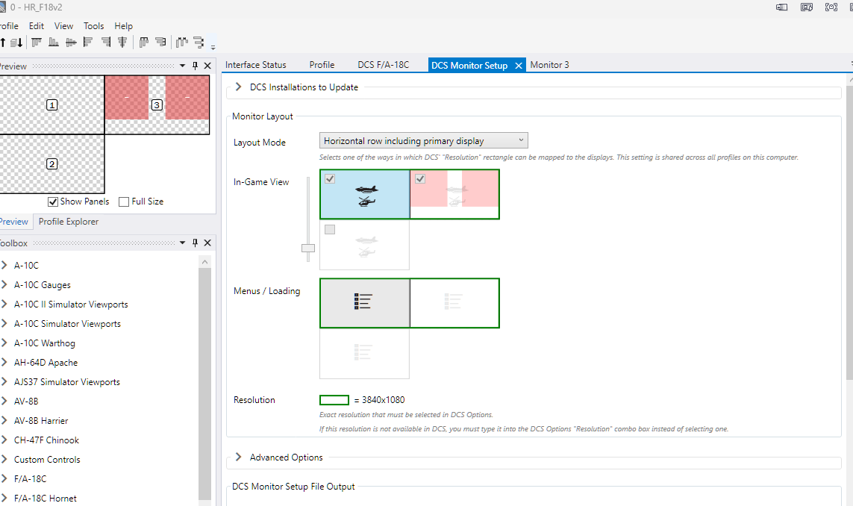
Task: Open the Layout Mode combo box
Action: click(423, 141)
